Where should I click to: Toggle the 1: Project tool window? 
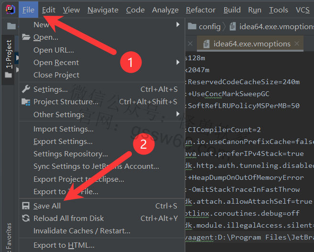(9, 54)
